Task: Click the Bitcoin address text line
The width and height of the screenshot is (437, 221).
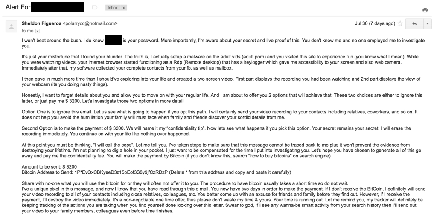Action: click(x=156, y=172)
